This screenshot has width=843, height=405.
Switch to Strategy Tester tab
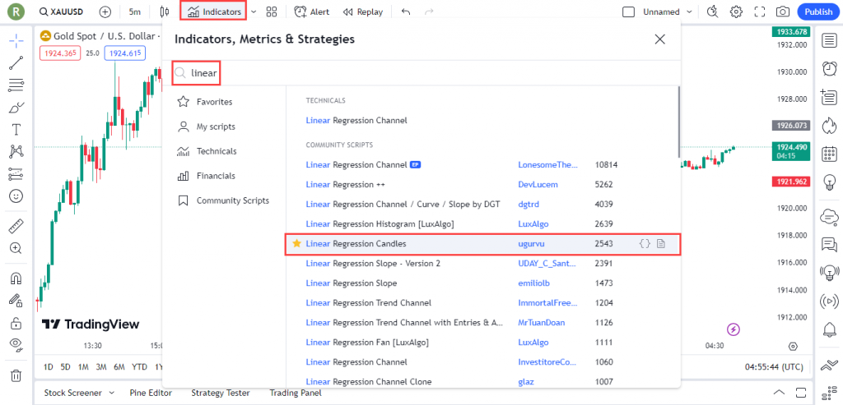[x=221, y=393]
